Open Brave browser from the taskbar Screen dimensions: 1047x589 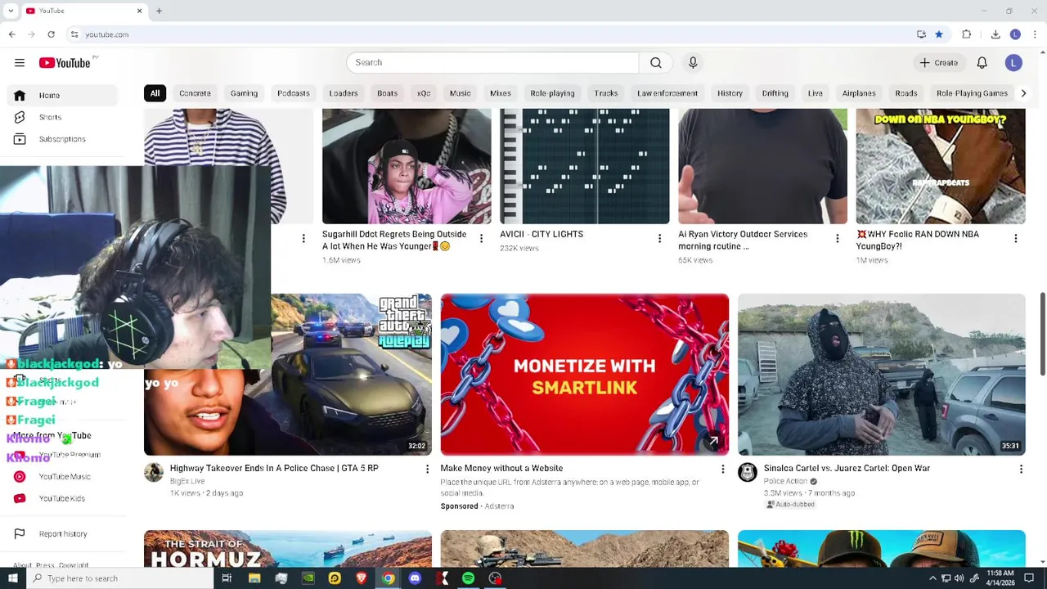tap(362, 578)
